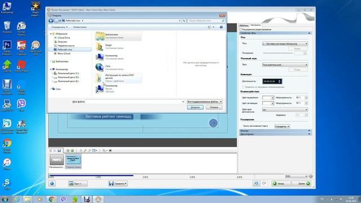Expand the Кнопки section
The height and width of the screenshot is (203, 361).
tap(275, 131)
